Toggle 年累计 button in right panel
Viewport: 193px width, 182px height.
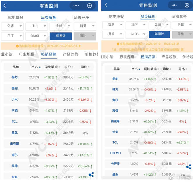point(159,35)
